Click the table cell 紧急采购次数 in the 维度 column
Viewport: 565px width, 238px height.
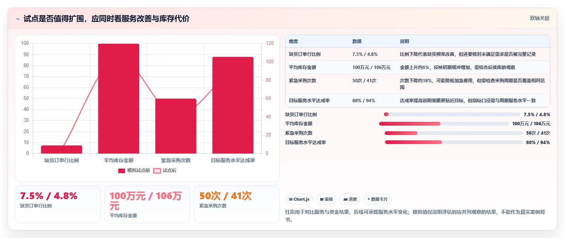click(302, 81)
